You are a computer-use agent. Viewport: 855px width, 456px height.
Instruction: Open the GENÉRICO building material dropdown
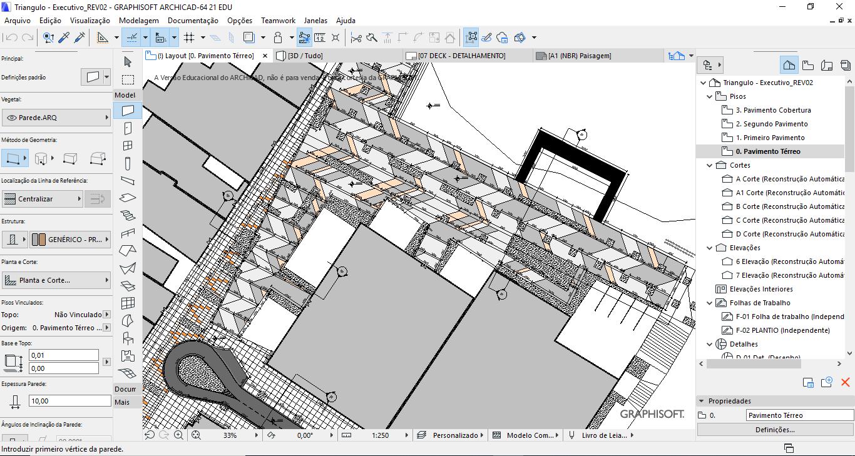click(x=70, y=240)
